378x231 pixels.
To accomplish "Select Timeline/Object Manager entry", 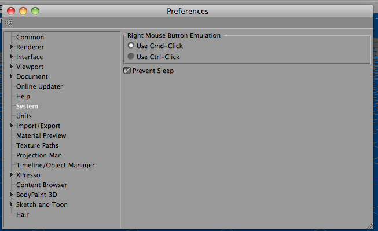I will coord(56,165).
